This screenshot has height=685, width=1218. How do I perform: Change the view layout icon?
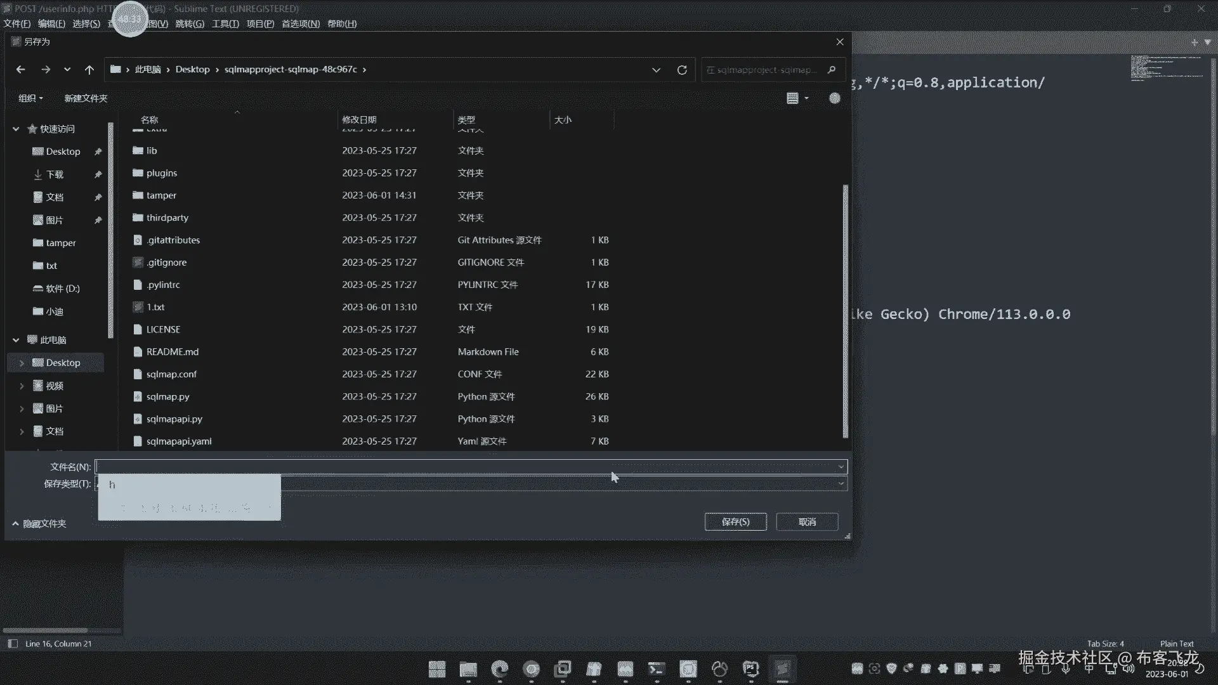(792, 98)
